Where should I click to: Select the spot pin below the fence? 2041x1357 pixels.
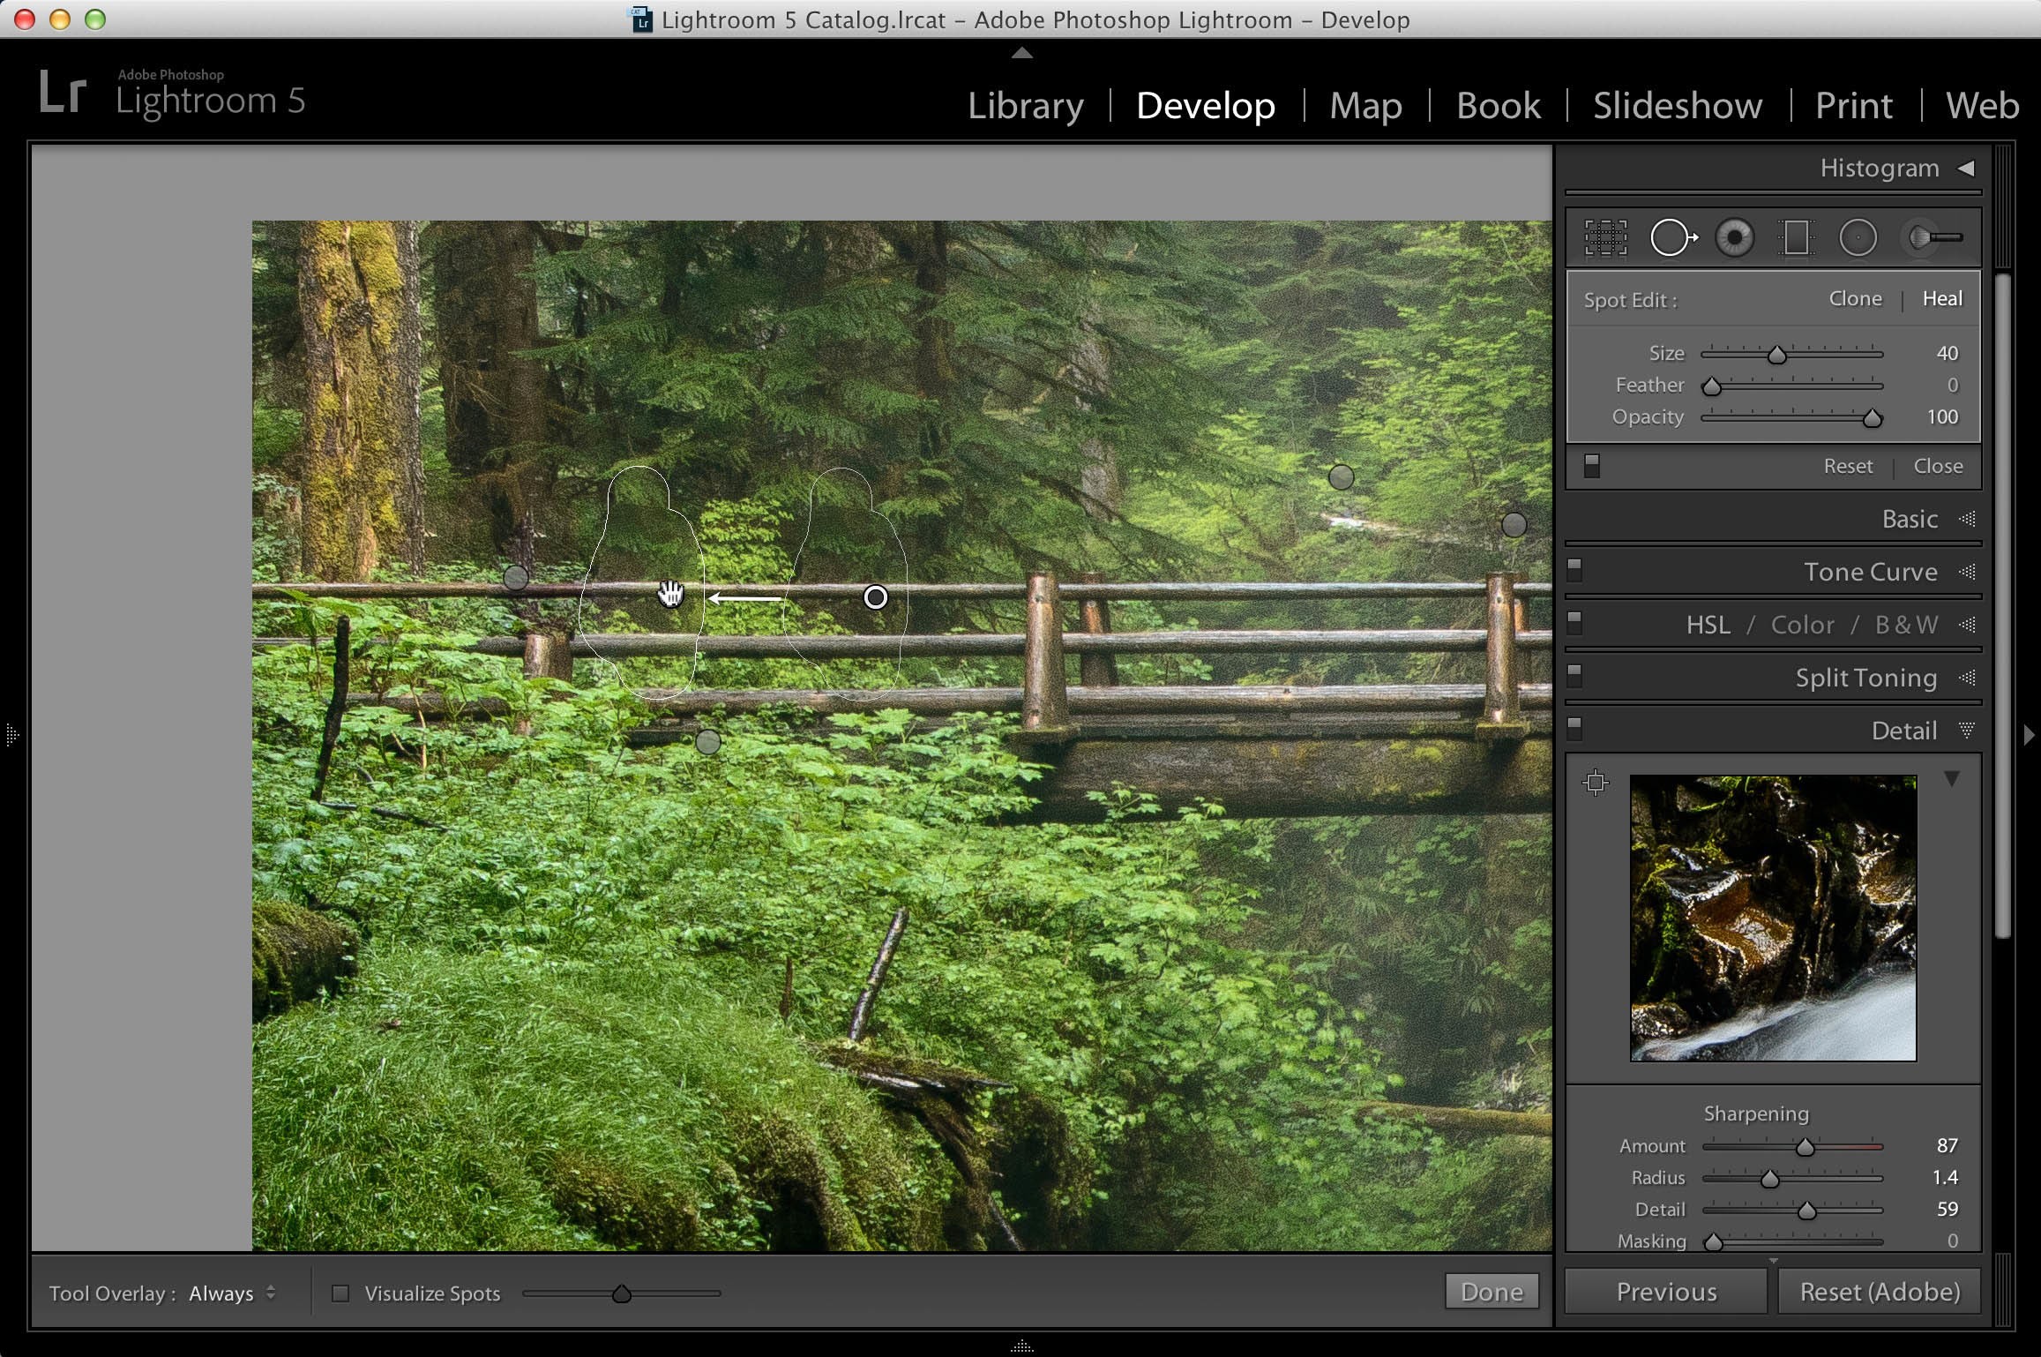[x=708, y=742]
